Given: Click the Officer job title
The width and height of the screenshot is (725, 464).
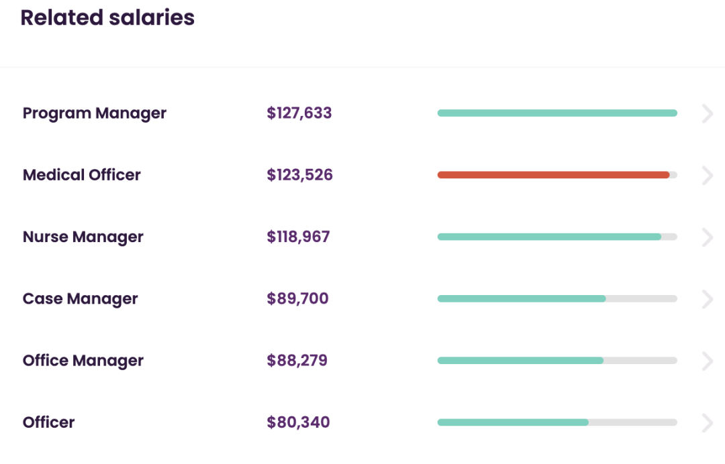Looking at the screenshot, I should click(x=49, y=422).
